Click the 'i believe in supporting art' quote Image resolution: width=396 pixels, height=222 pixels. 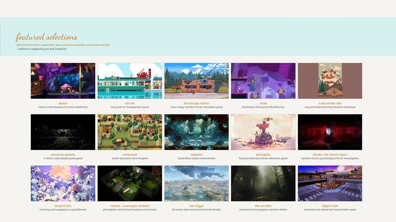[x=42, y=49]
